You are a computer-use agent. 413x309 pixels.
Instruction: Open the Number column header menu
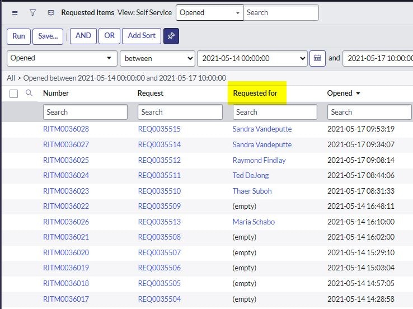[56, 93]
